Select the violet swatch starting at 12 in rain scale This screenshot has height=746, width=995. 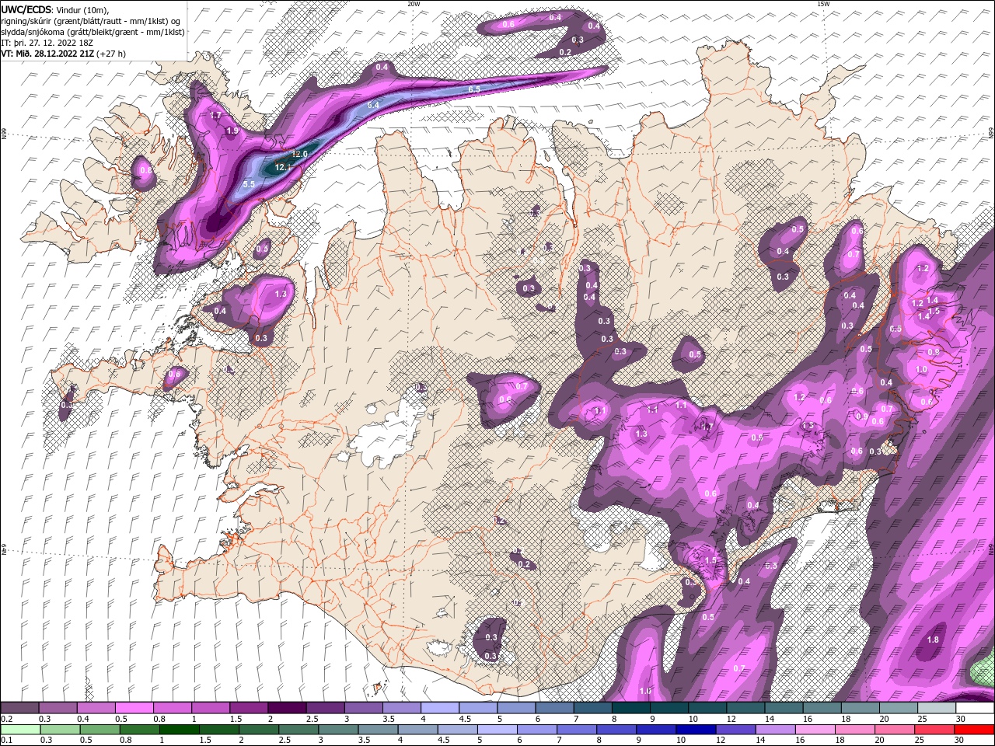[735, 729]
